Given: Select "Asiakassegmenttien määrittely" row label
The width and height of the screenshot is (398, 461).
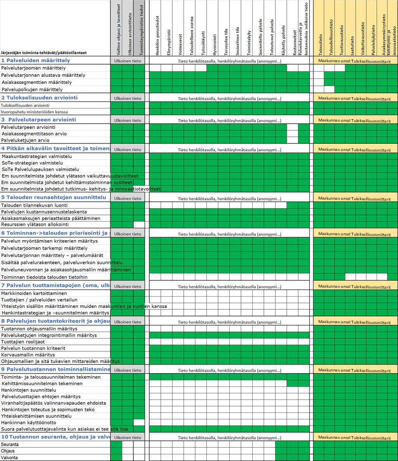Looking at the screenshot, I should 37,82.
